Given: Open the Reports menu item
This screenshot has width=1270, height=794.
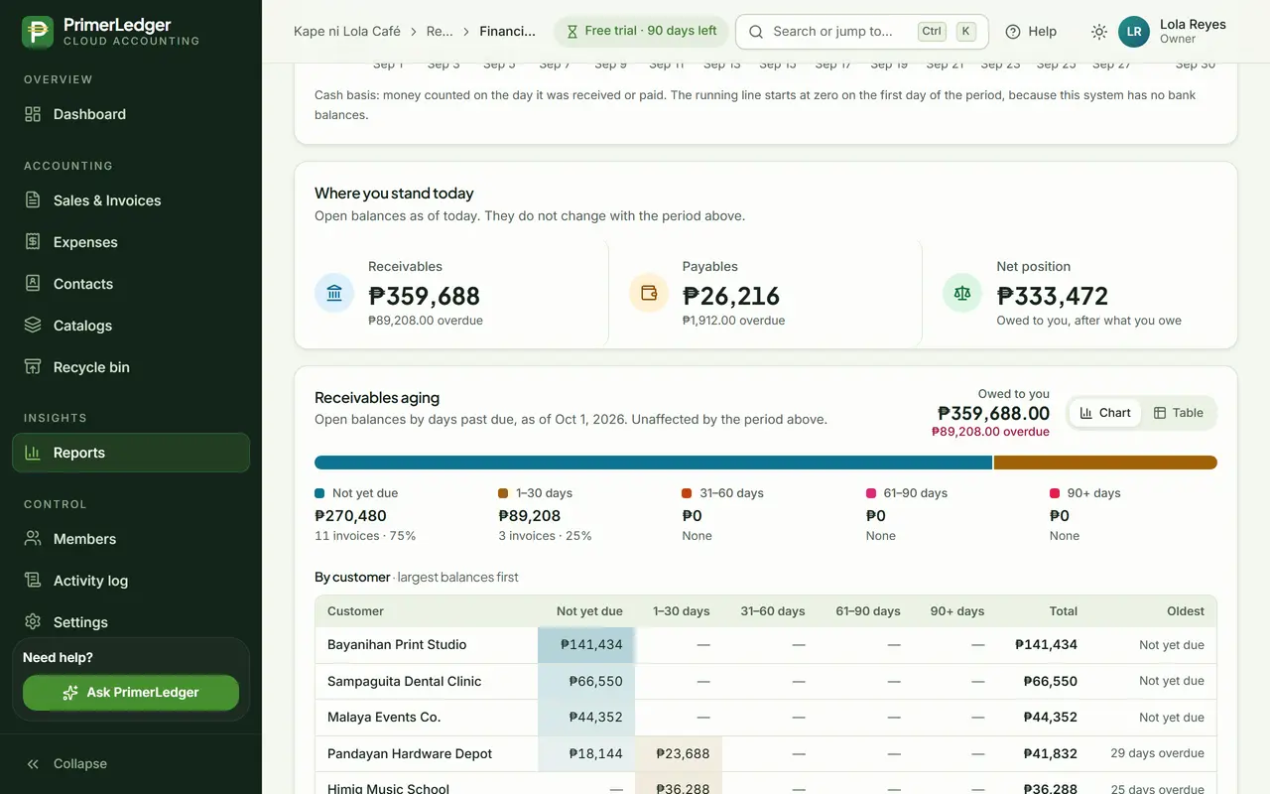Looking at the screenshot, I should coord(131,453).
